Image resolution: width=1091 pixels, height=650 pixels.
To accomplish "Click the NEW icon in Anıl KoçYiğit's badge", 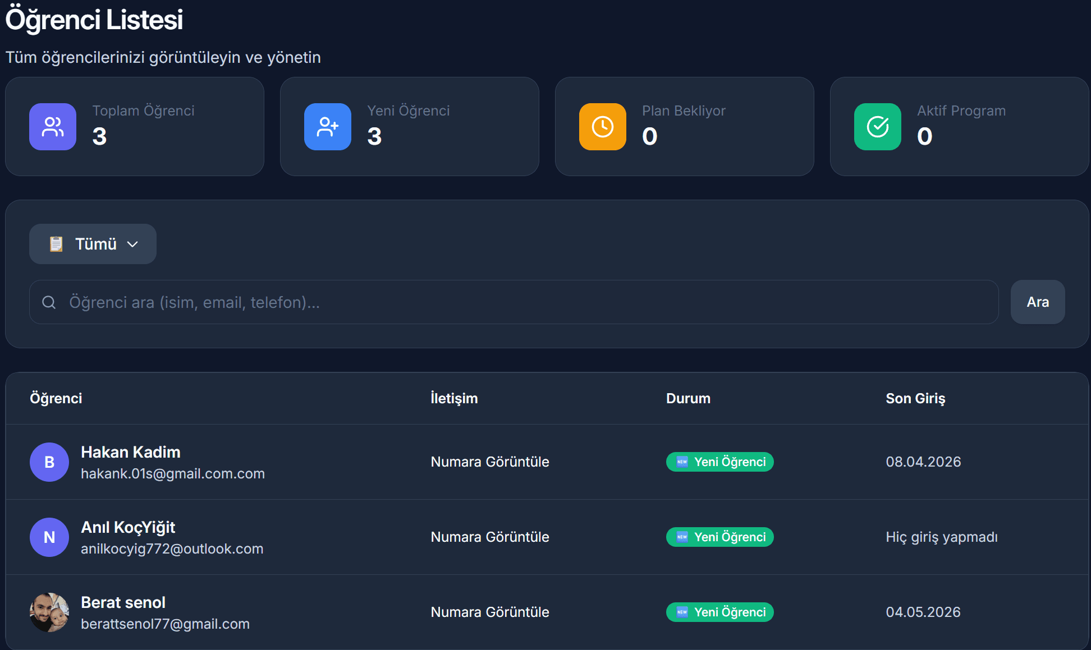I will pos(682,537).
